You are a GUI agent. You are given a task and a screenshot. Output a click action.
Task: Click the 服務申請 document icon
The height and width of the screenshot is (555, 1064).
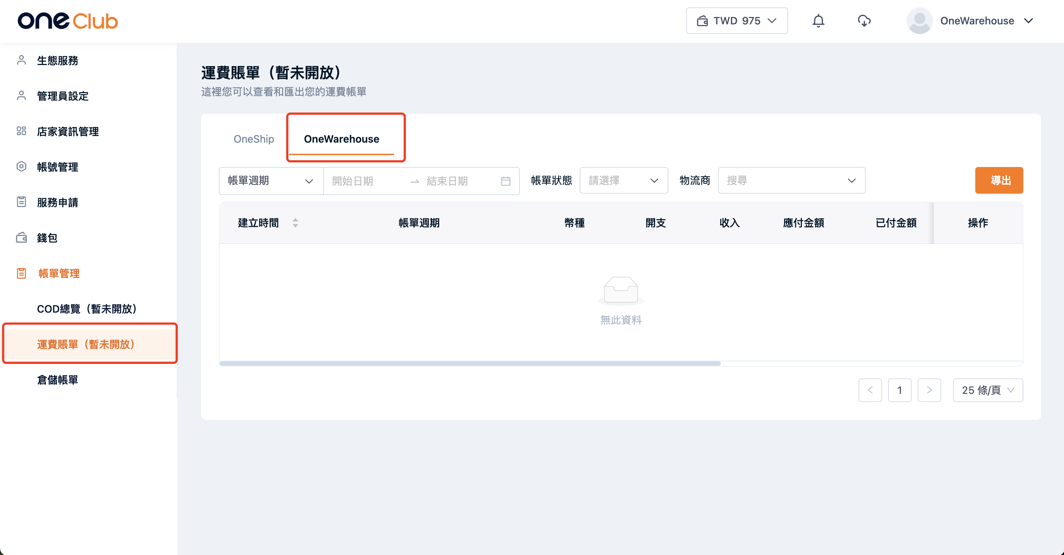(21, 202)
